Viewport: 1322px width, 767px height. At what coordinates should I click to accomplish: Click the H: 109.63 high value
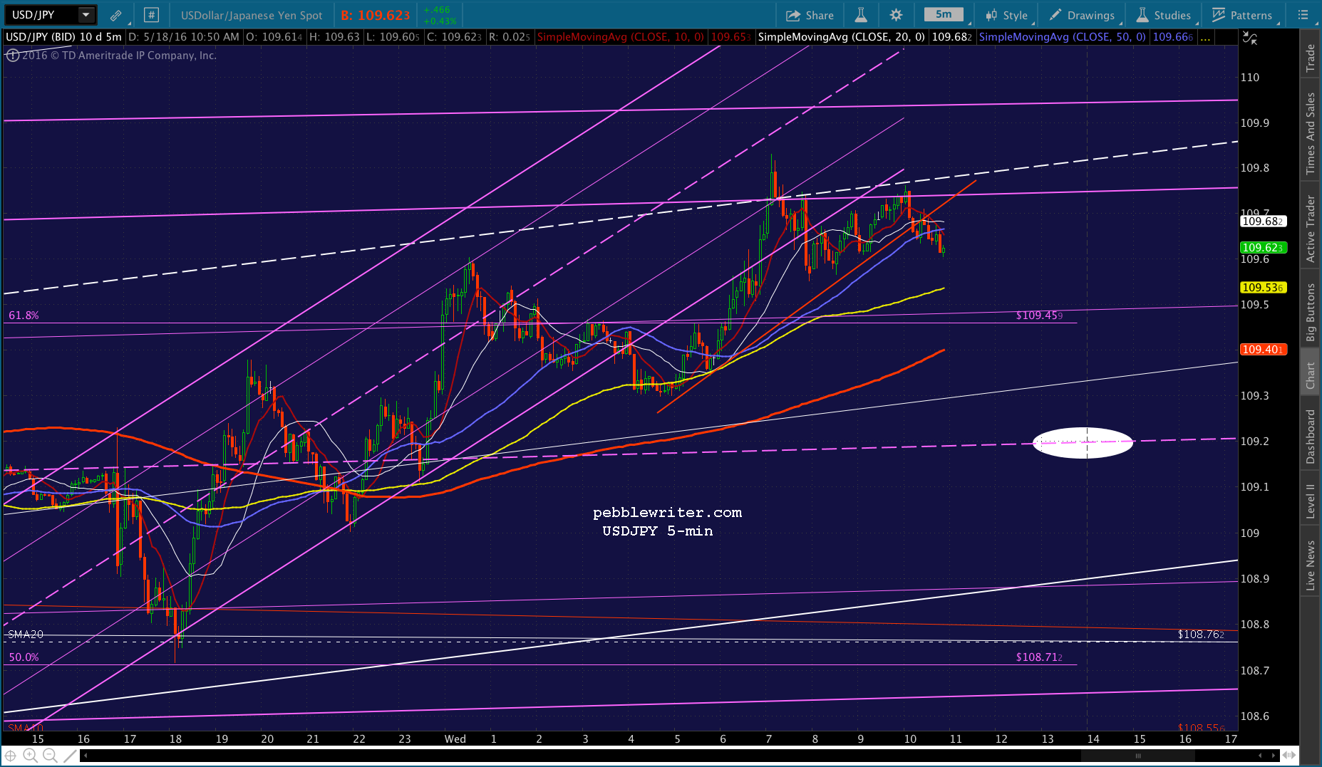334,37
